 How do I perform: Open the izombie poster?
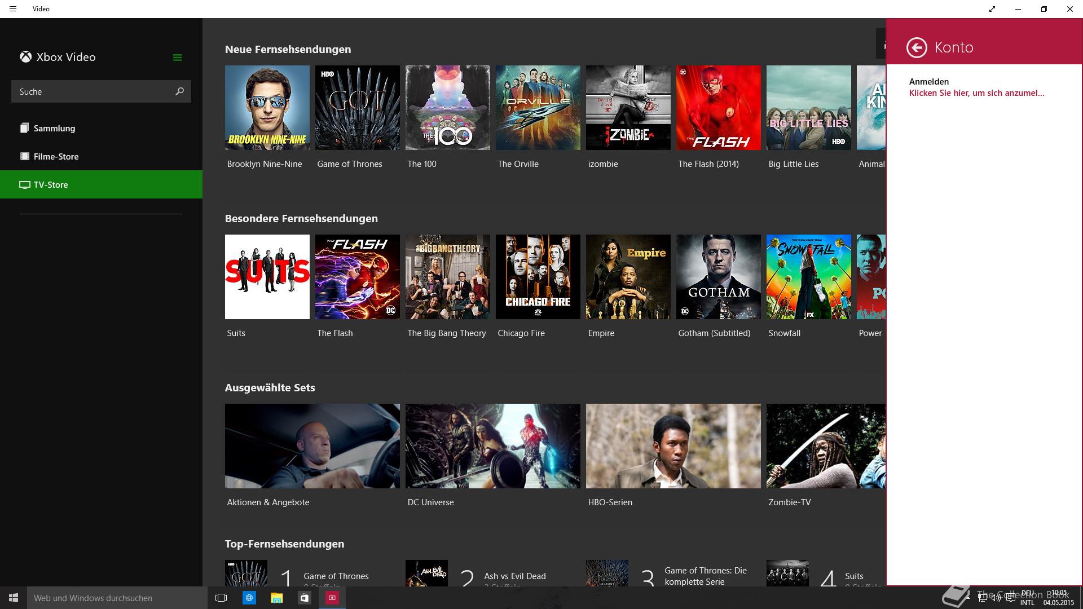[628, 108]
